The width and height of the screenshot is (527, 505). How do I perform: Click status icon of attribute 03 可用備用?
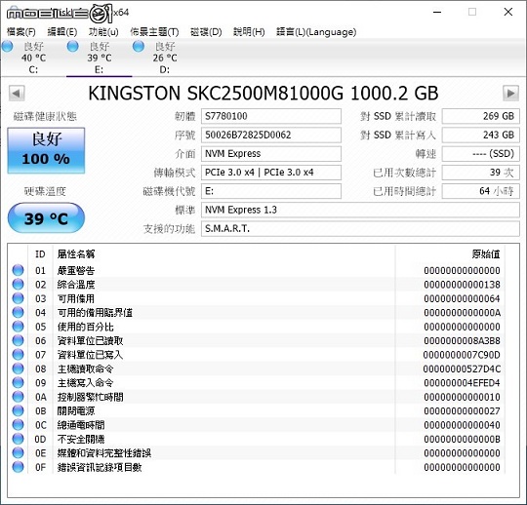19,298
